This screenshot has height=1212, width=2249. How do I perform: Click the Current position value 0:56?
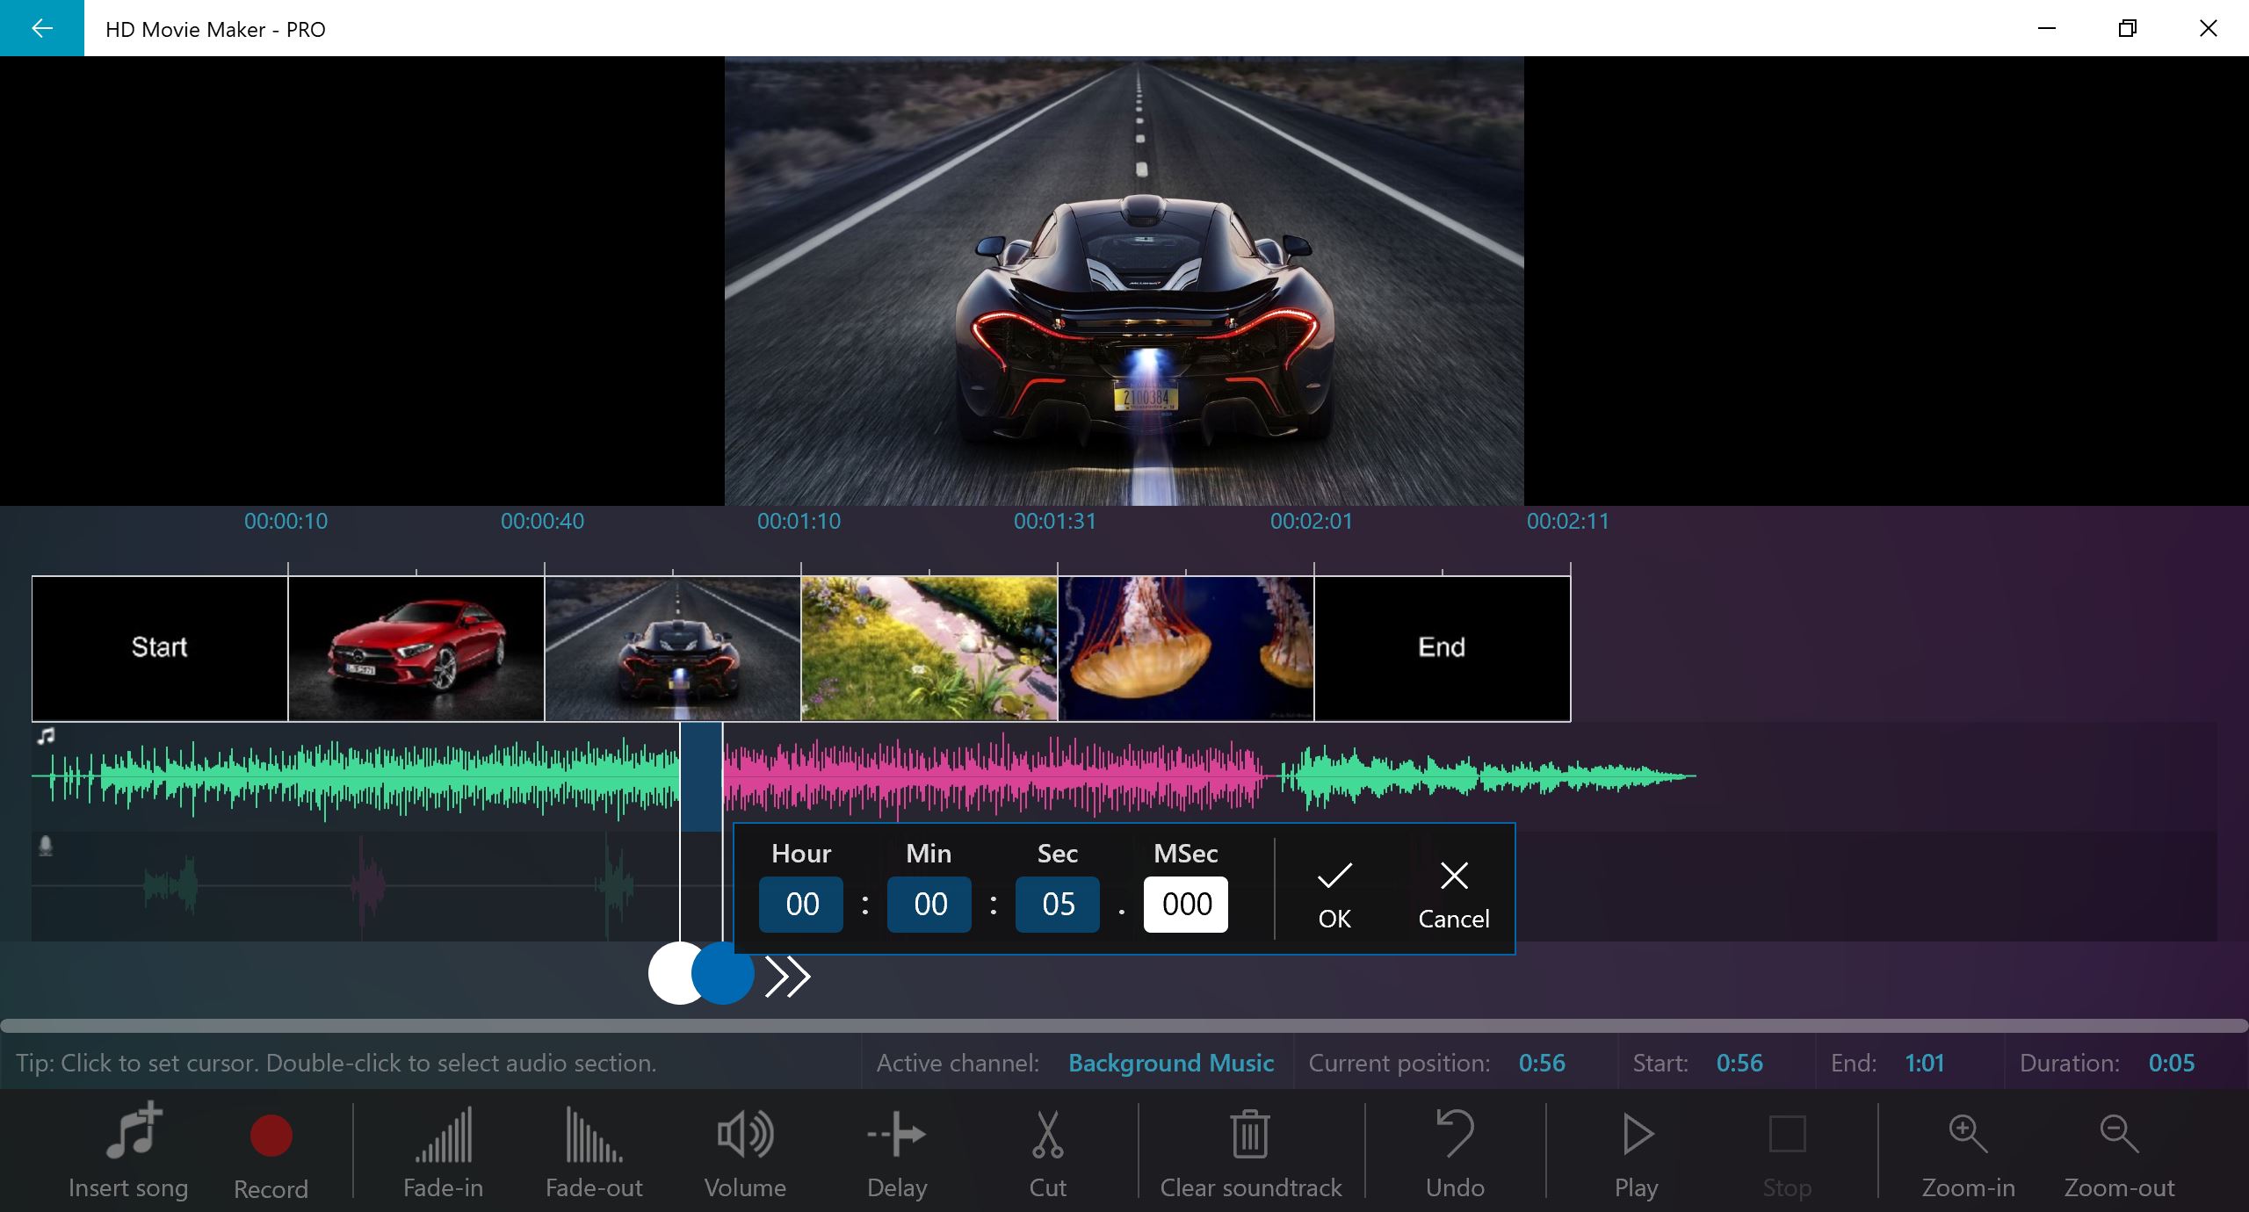[1542, 1063]
